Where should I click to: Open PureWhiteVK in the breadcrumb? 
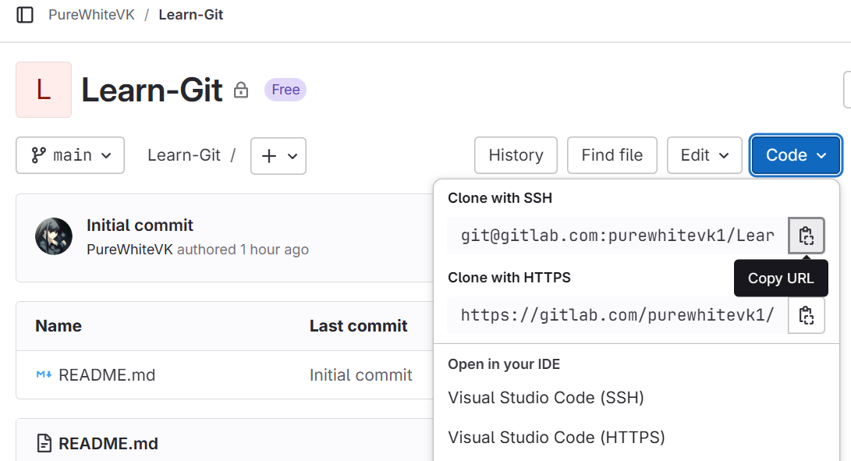pos(91,15)
